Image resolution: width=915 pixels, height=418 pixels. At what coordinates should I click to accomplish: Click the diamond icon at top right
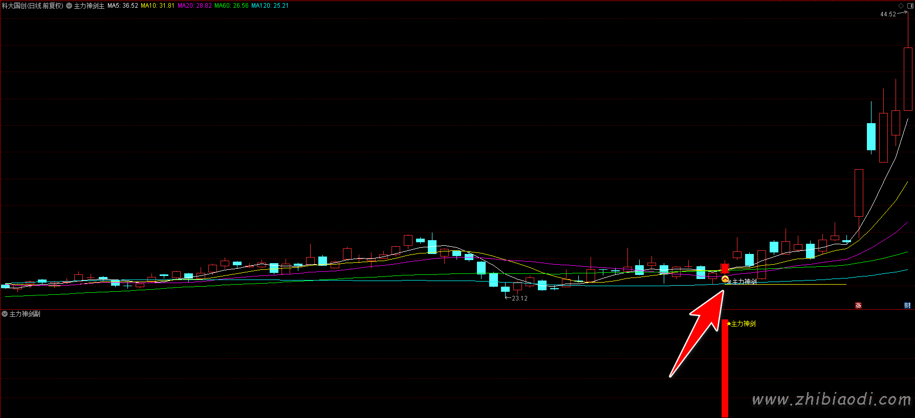[x=901, y=6]
